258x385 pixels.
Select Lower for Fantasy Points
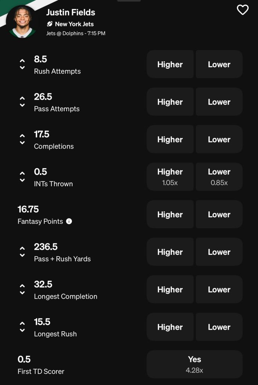pyautogui.click(x=219, y=214)
